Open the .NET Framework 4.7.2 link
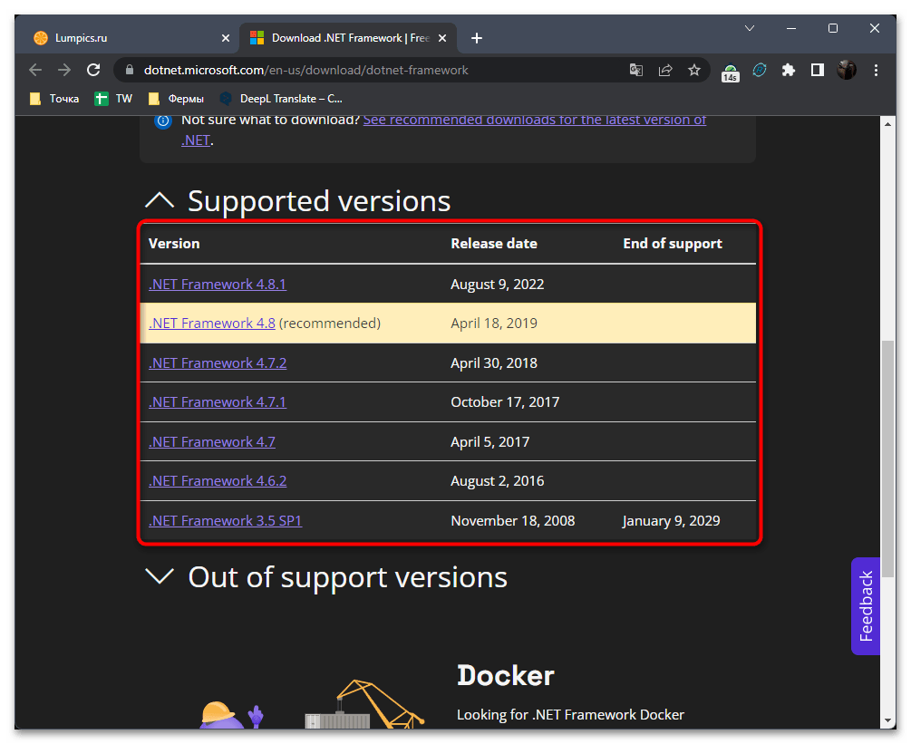The image size is (911, 744). (x=218, y=363)
